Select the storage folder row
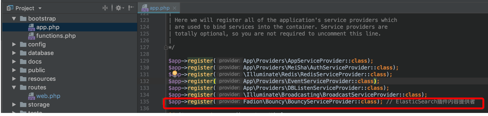 point(70,105)
